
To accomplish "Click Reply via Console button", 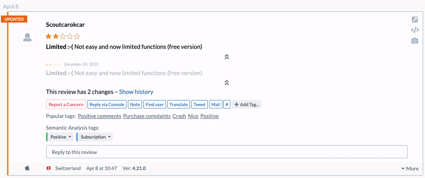I will click(107, 105).
